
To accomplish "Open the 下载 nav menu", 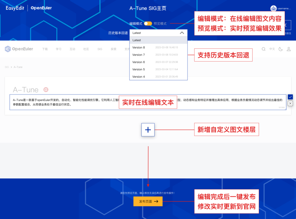I will pyautogui.click(x=45, y=49).
